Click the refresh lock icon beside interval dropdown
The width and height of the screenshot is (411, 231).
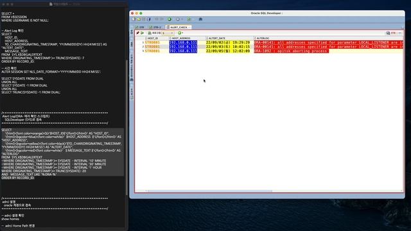150,33
